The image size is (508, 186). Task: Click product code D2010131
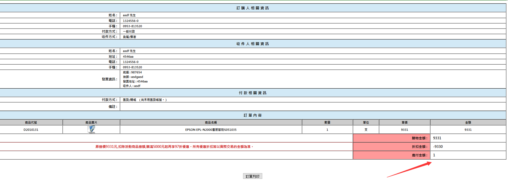[31, 130]
